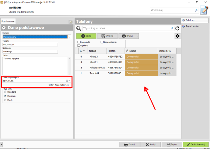The image size is (210, 149).
Task: Check the Niepowodzenie filter checkbox
Action: click(x=102, y=42)
